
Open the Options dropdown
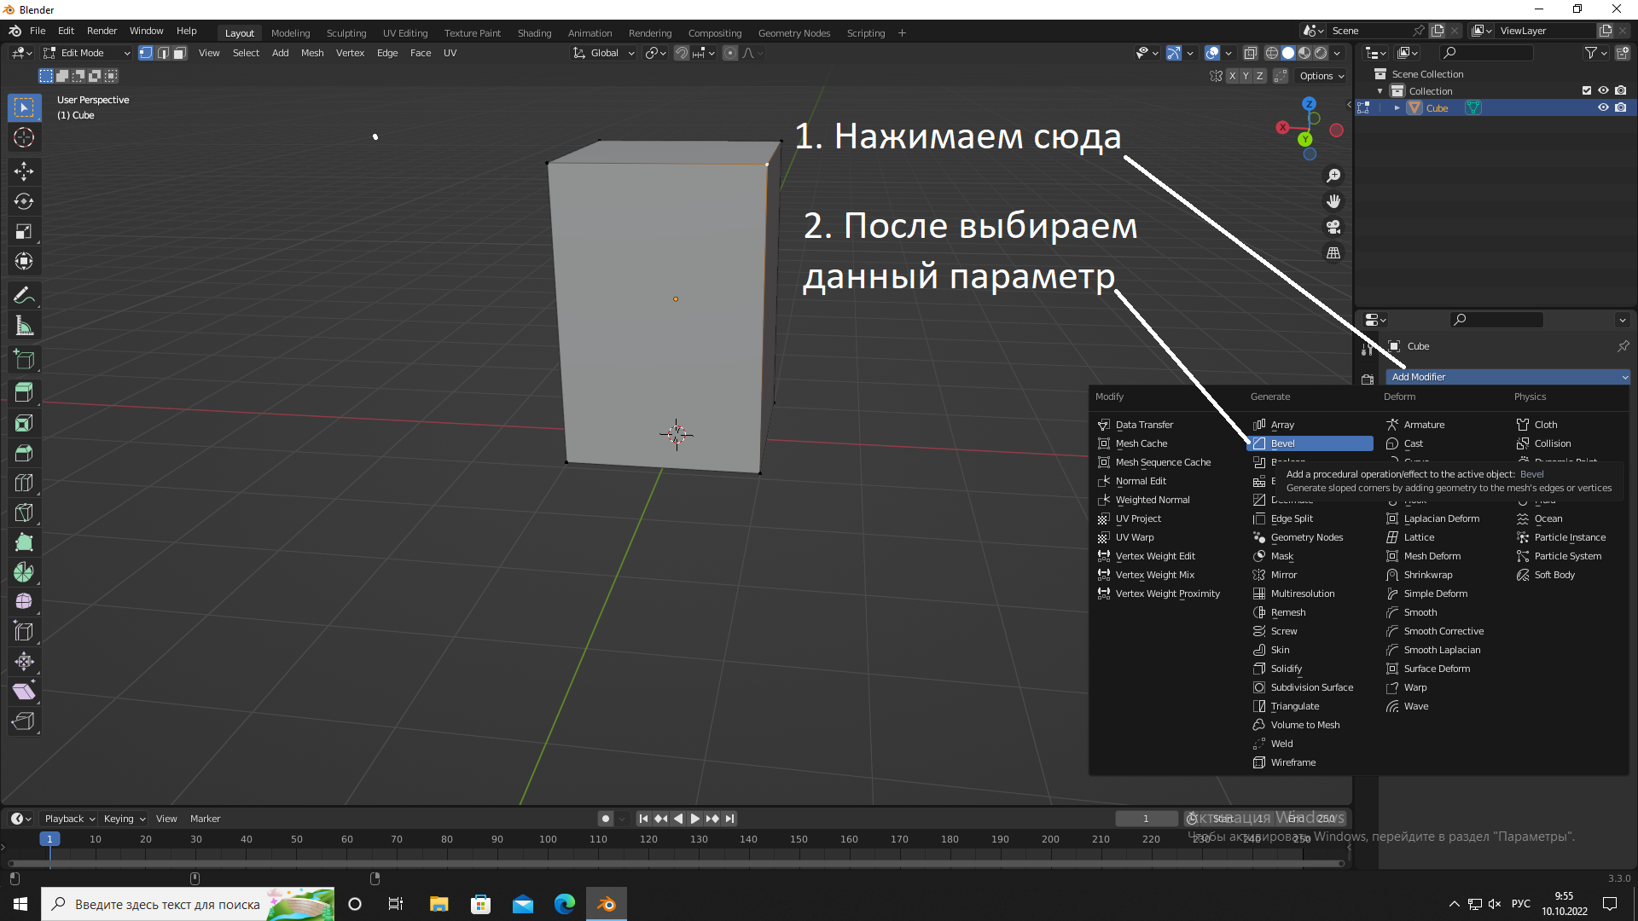(x=1321, y=76)
